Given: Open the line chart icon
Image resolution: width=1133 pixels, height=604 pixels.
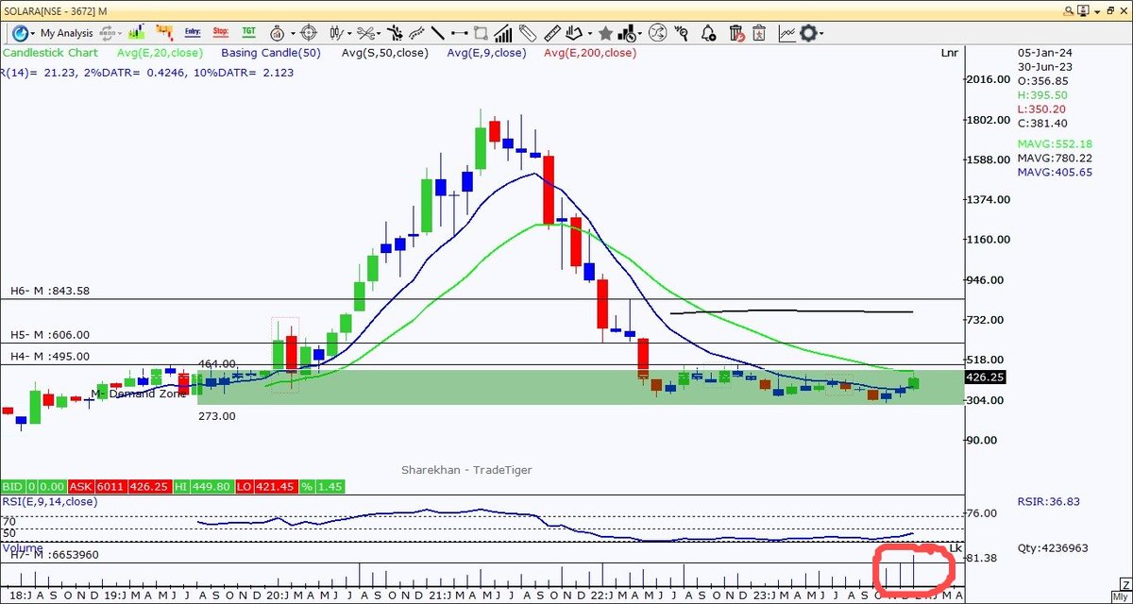Looking at the screenshot, I should coord(786,33).
